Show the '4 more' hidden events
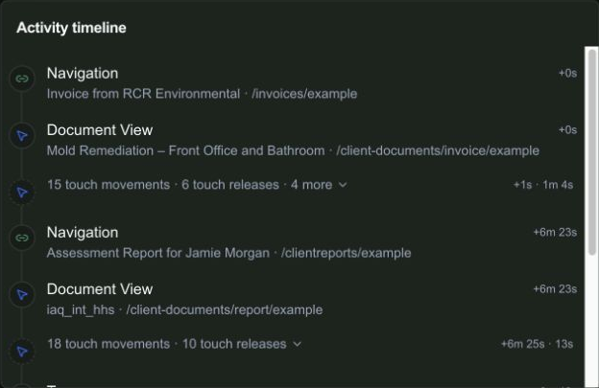 tap(311, 185)
